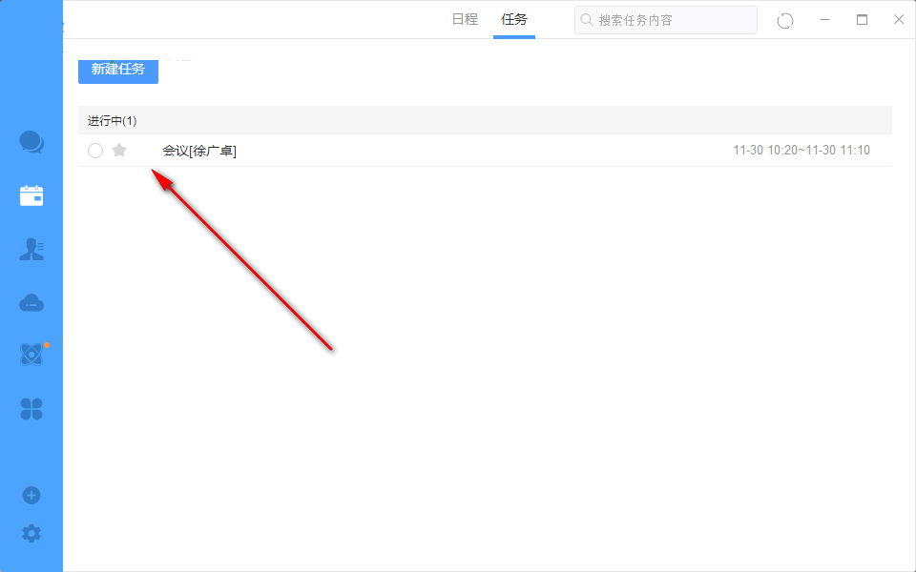Open the cloud drive sidebar icon
916x572 pixels.
pos(31,303)
